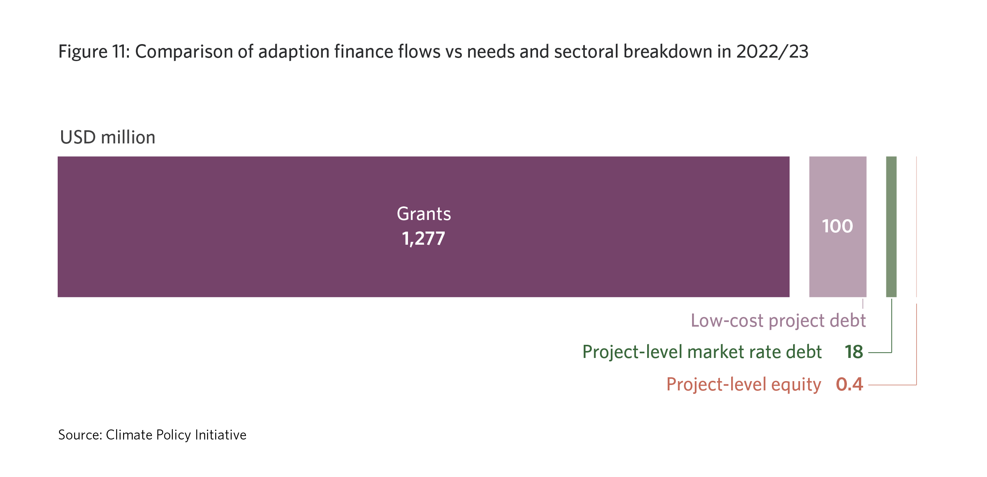Click the orange connector line beside 0.4
Viewport: 987px width, 477px height.
(x=892, y=385)
